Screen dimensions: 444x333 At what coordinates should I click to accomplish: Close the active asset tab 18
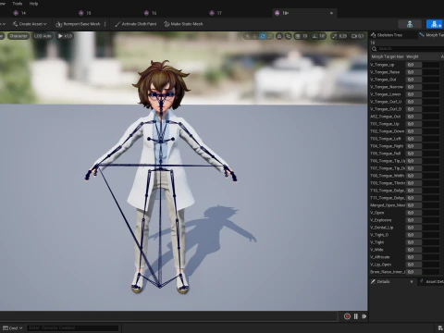[331, 13]
